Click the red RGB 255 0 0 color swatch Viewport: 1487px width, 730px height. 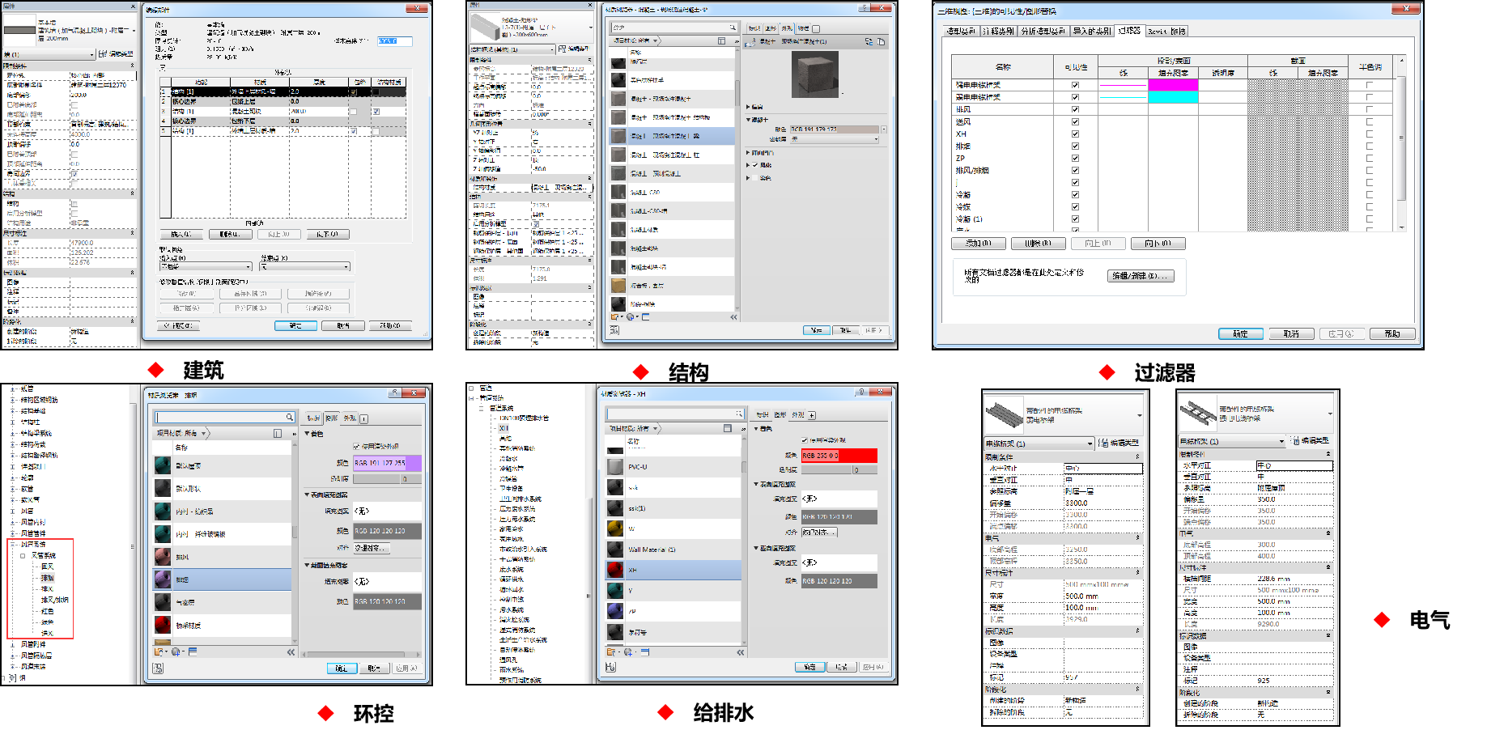pyautogui.click(x=839, y=456)
